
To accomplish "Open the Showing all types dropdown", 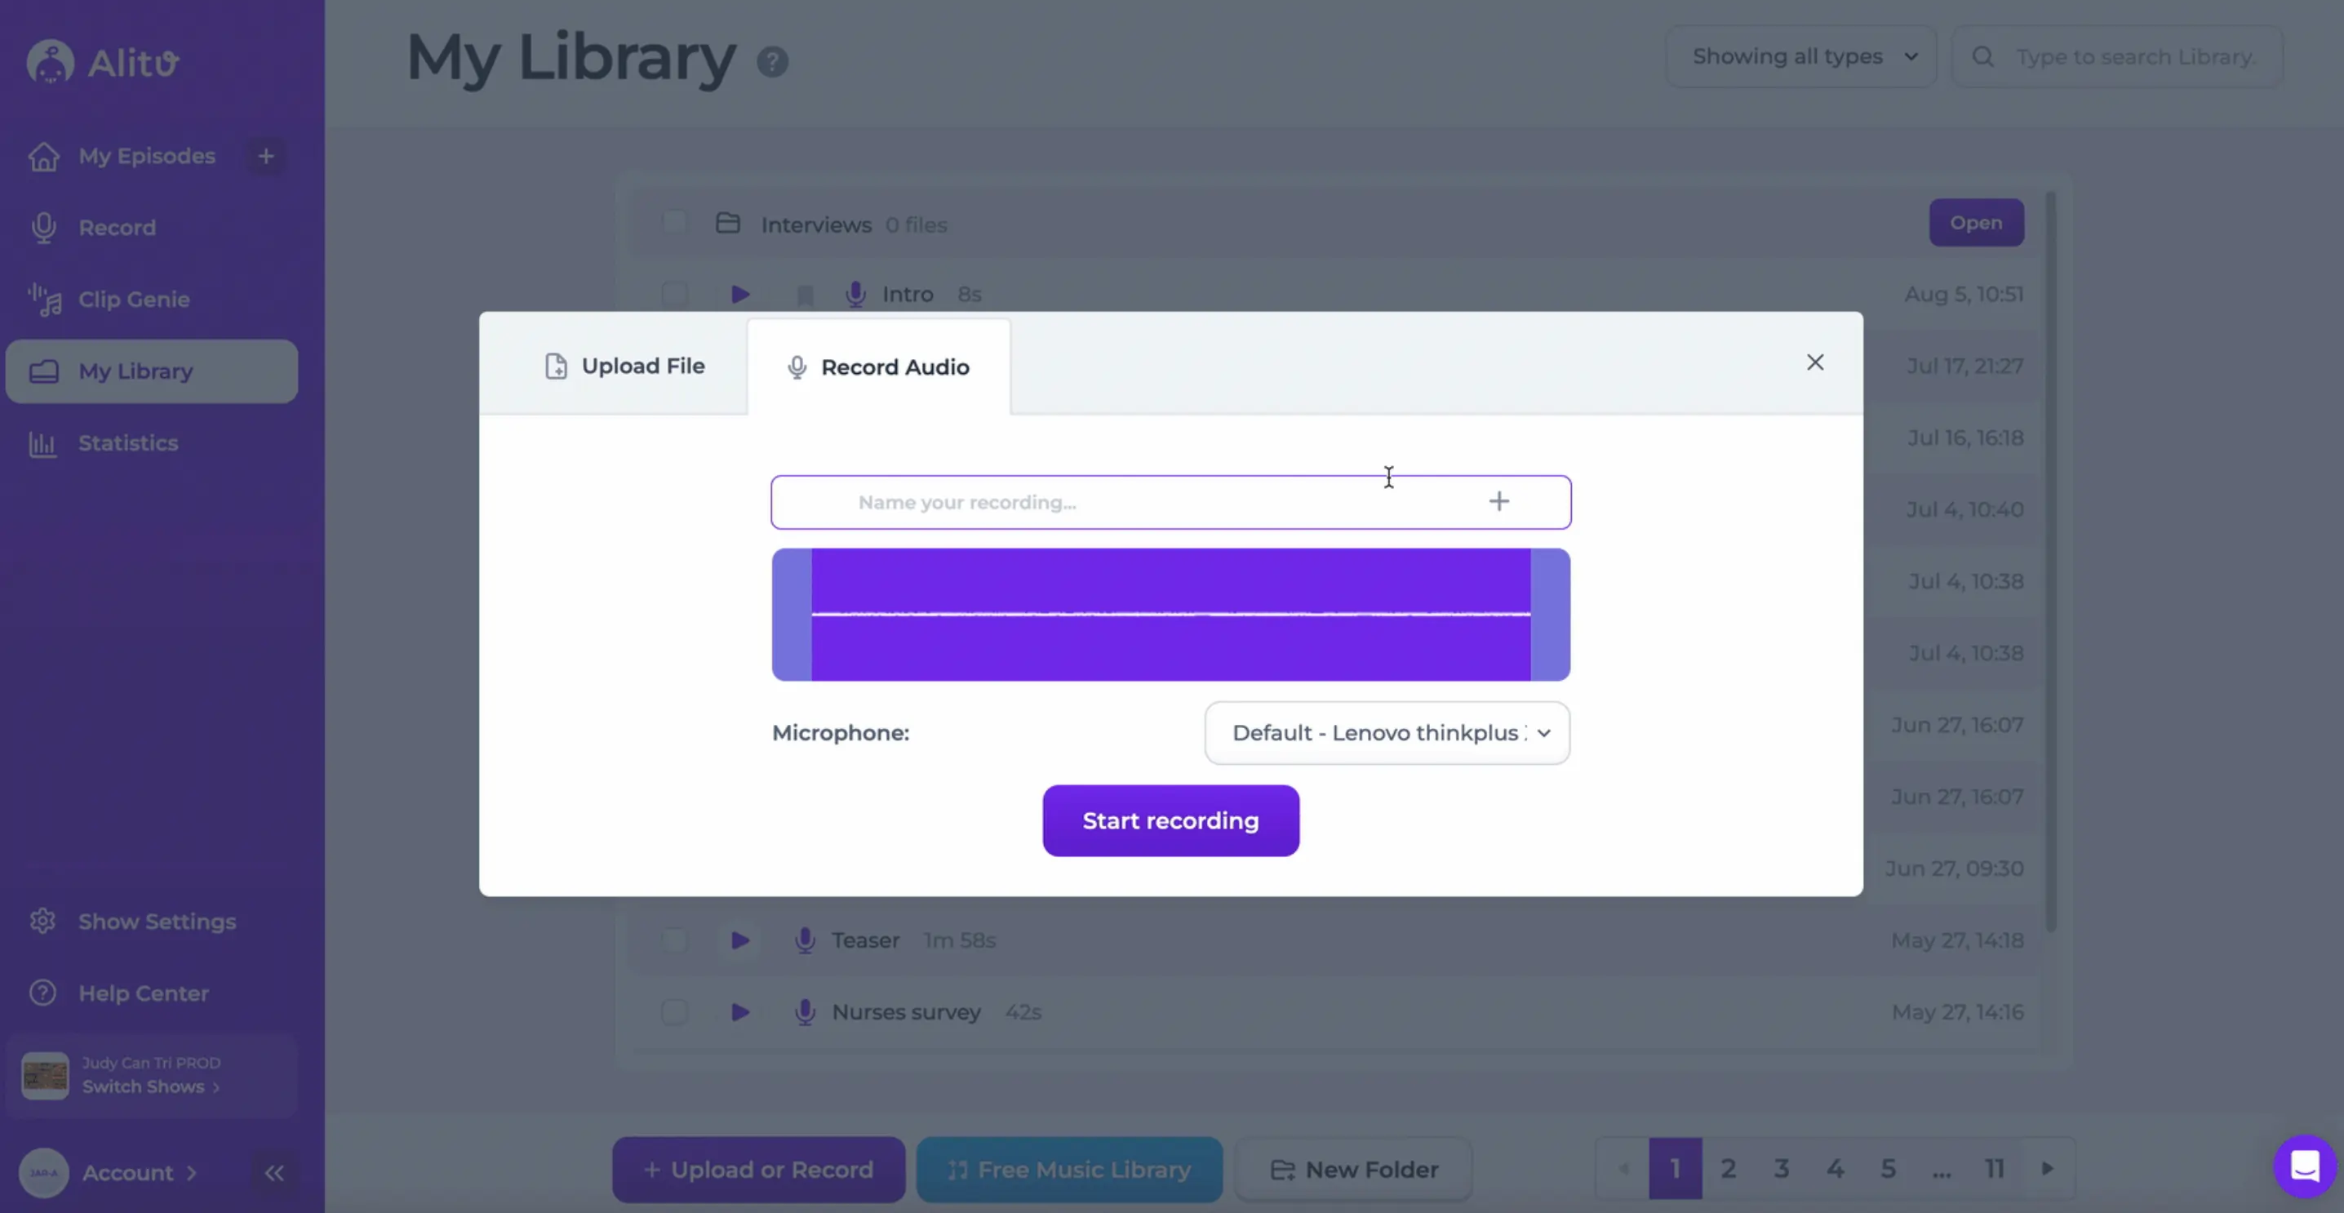I will point(1800,56).
